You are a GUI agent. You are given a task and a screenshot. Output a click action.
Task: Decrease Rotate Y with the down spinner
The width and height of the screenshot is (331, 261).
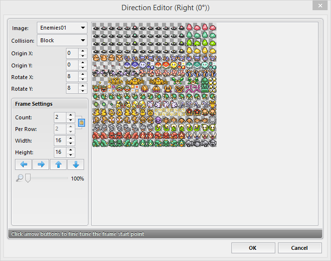(83, 91)
